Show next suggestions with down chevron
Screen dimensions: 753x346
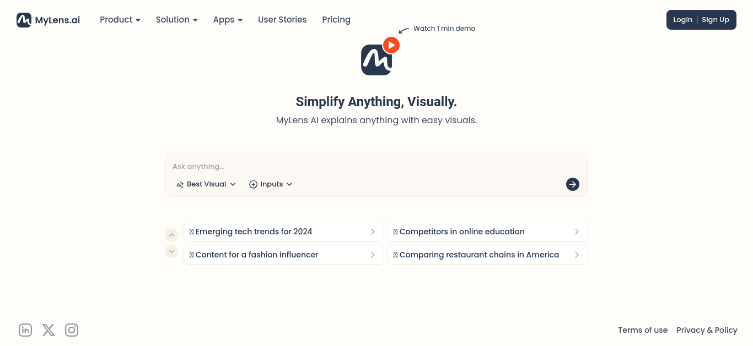pyautogui.click(x=171, y=251)
